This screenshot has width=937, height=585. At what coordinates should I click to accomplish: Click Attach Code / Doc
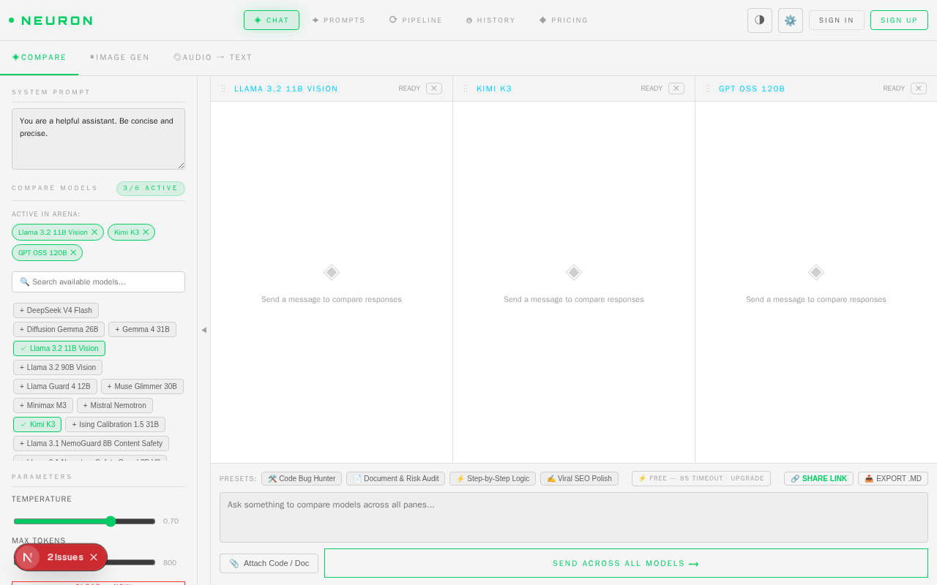click(269, 563)
